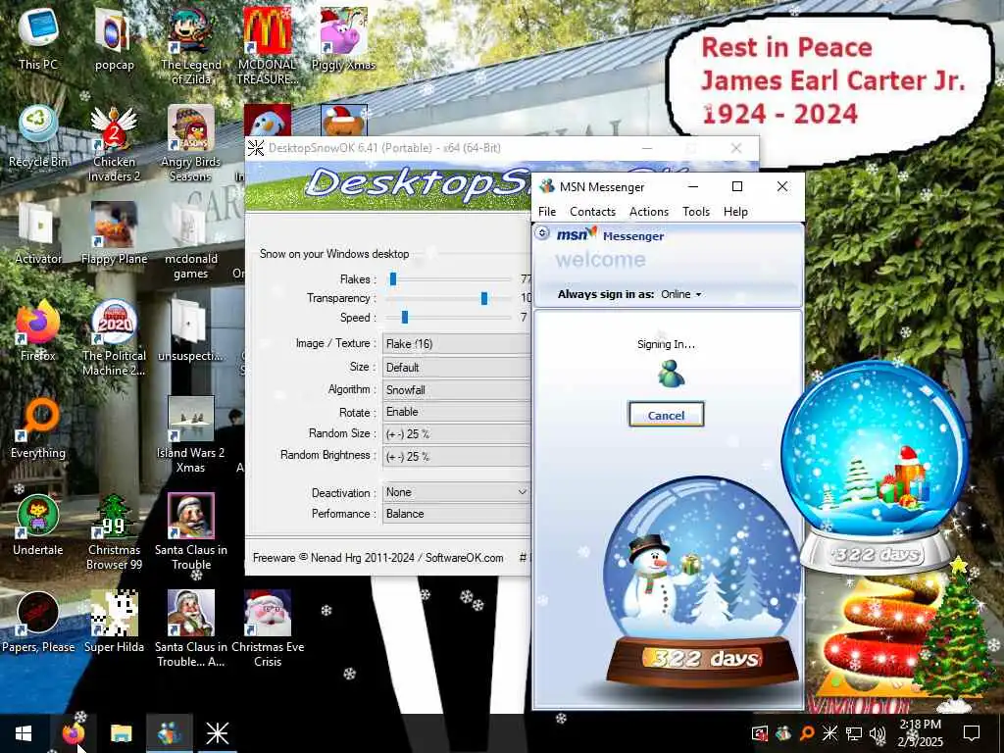Open the Size Default dropdown
This screenshot has height=753, width=1004.
point(457,368)
